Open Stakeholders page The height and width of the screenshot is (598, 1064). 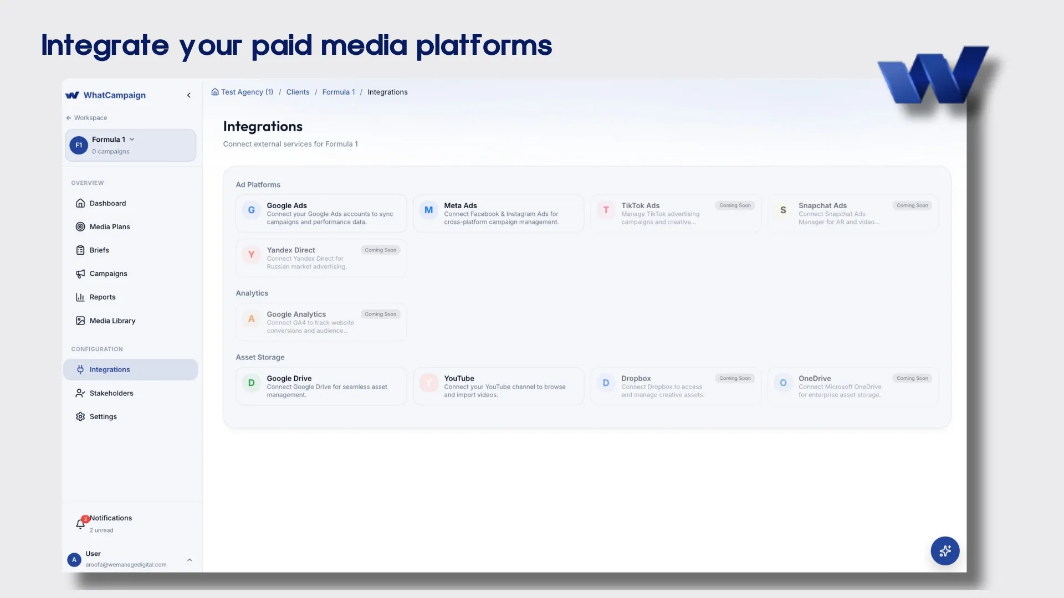[x=131, y=393]
